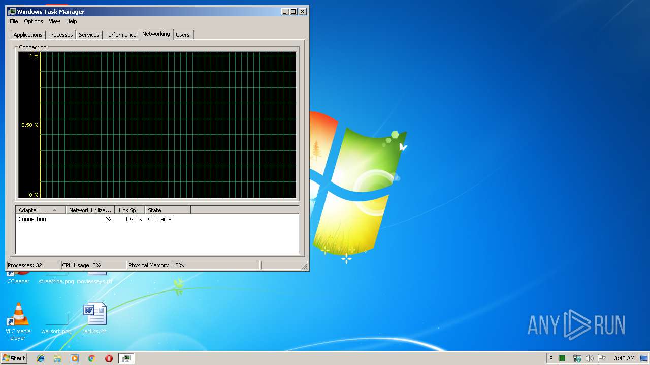This screenshot has height=365, width=650.
Task: Launch Windows Media Player from taskbar
Action: tap(75, 358)
